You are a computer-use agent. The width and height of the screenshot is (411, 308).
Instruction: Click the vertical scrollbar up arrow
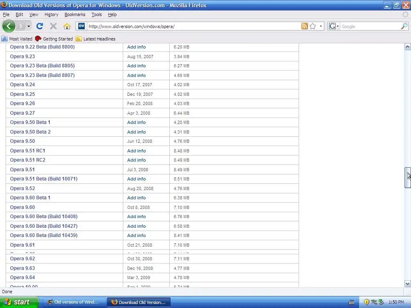(407, 47)
